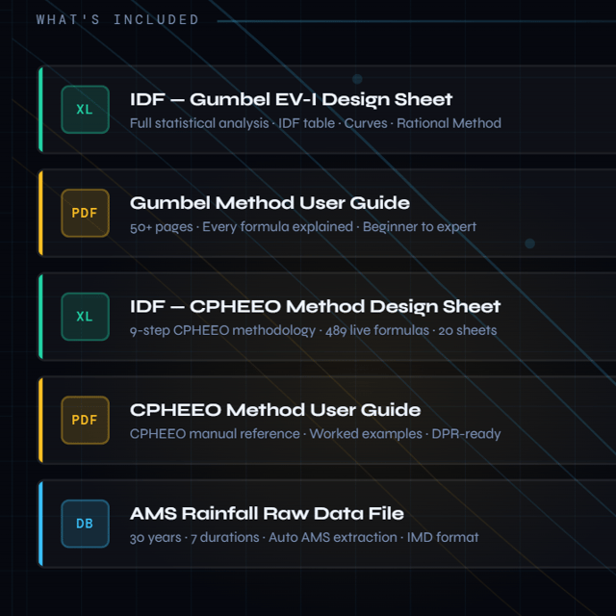Click the PDF icon for CPHEEO Method User Guide
The height and width of the screenshot is (616, 616).
coord(86,420)
